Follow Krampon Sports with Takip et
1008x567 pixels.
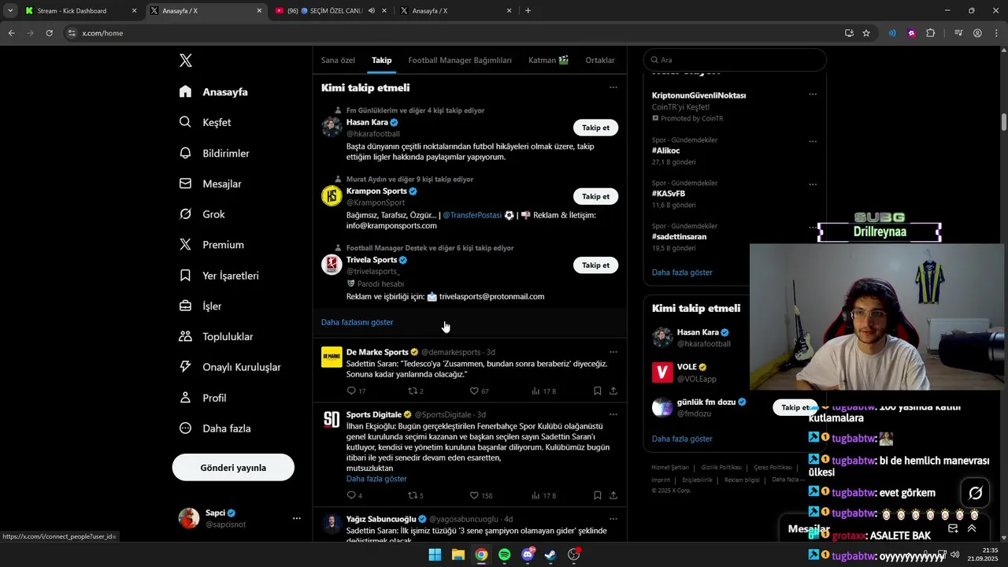click(x=595, y=196)
